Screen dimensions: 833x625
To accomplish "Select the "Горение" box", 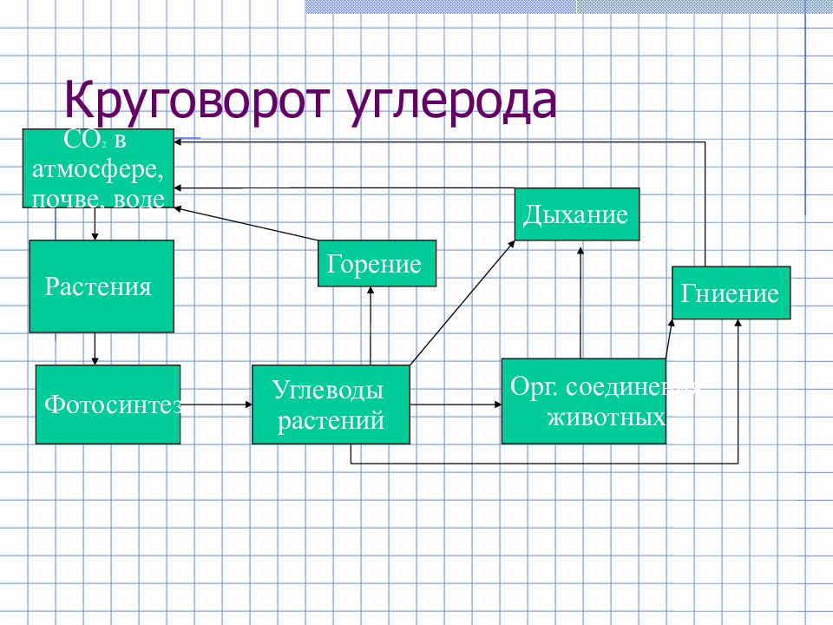I will pos(376,264).
